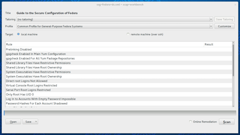Enable the Online Remediation checkbox
Image resolution: width=240 pixels, height=135 pixels.
coord(191,122)
